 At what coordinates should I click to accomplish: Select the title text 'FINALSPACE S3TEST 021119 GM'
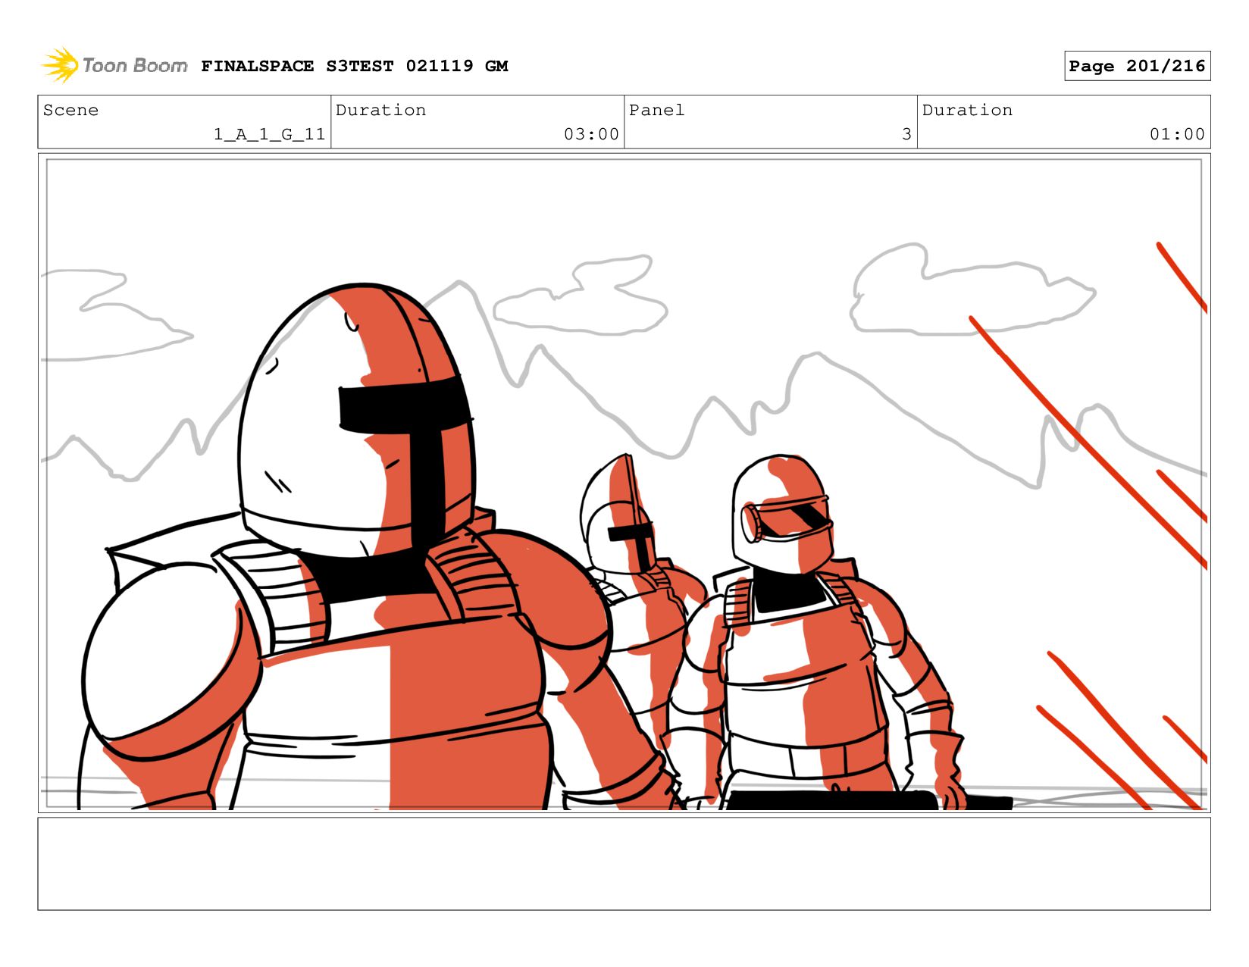pos(354,66)
